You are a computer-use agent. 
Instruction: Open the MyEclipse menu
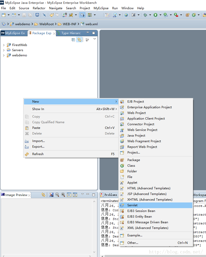pyautogui.click(x=101, y=8)
